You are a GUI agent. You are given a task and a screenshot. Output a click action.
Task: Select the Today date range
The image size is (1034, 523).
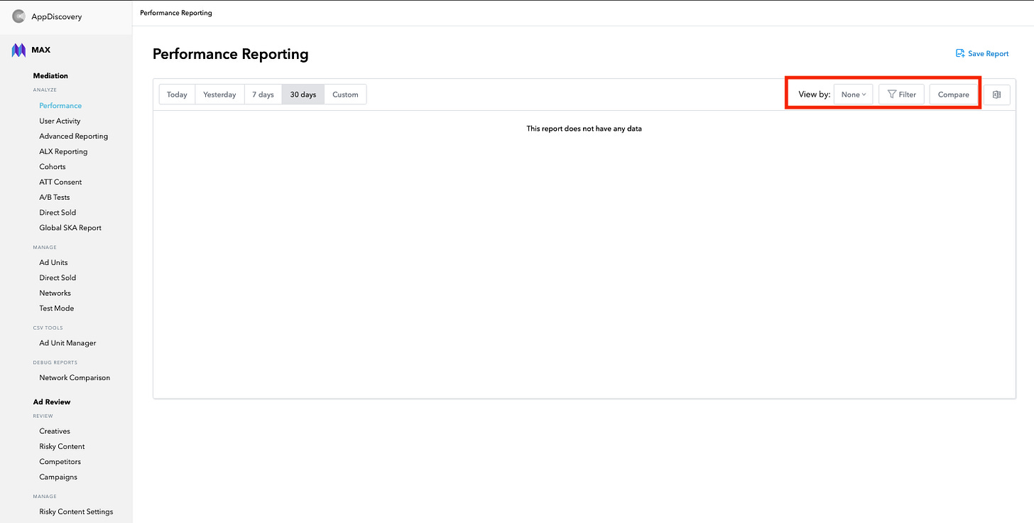pos(177,94)
